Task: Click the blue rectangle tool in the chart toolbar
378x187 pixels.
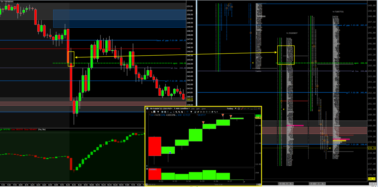Action: coord(187,112)
